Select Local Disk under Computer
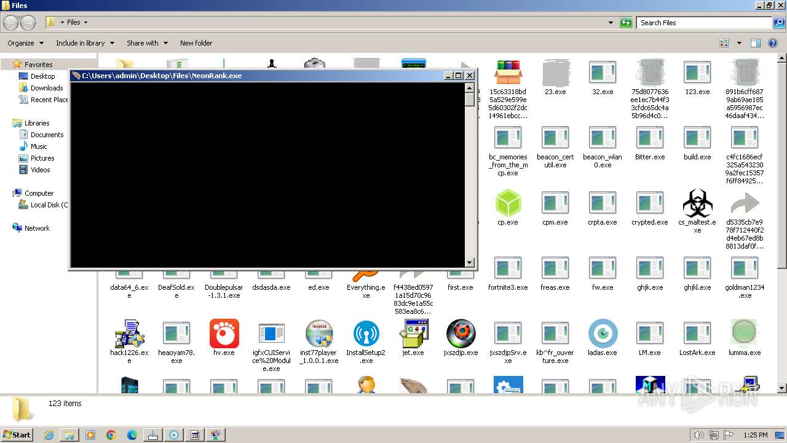Screen dimensions: 787x443 tap(43, 205)
